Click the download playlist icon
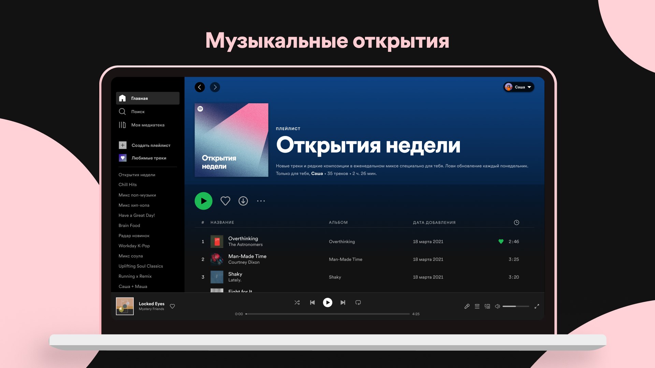 coord(243,201)
